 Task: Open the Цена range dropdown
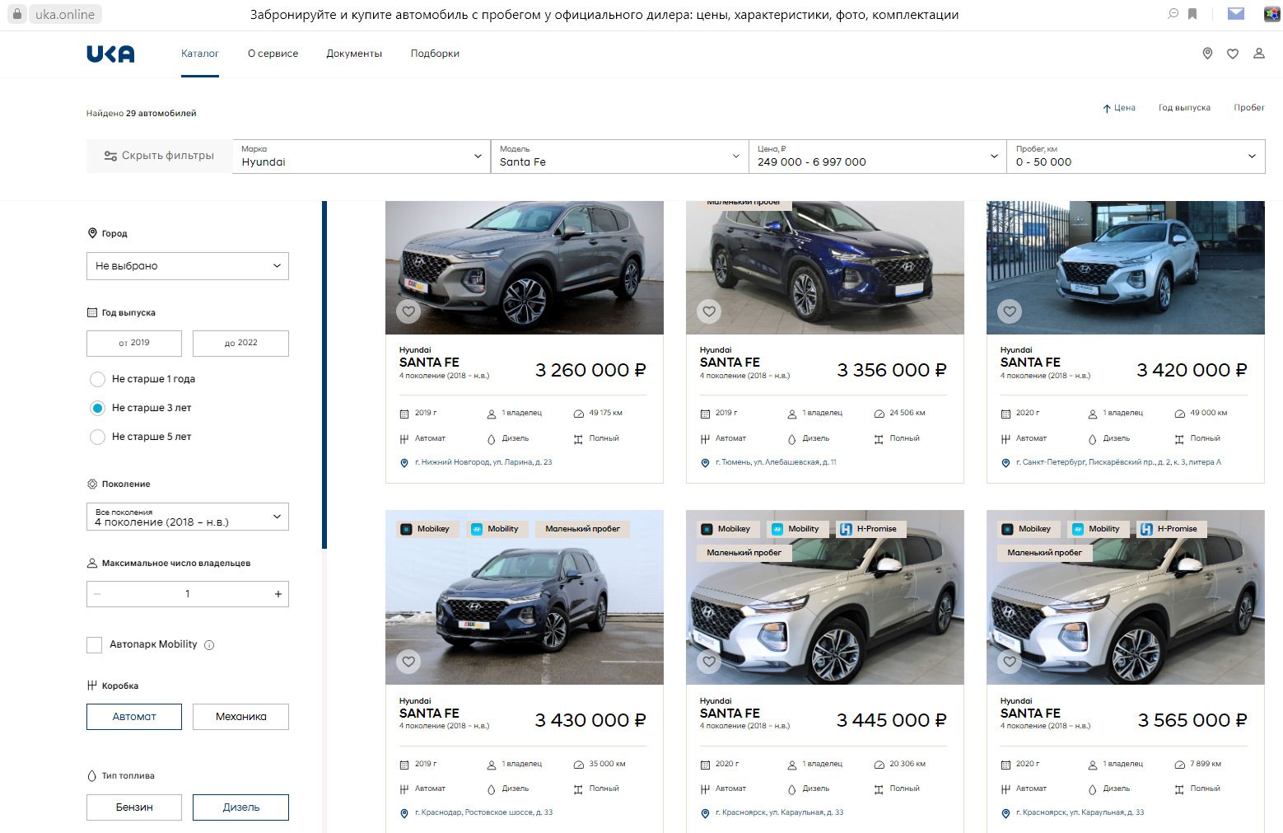coord(877,156)
